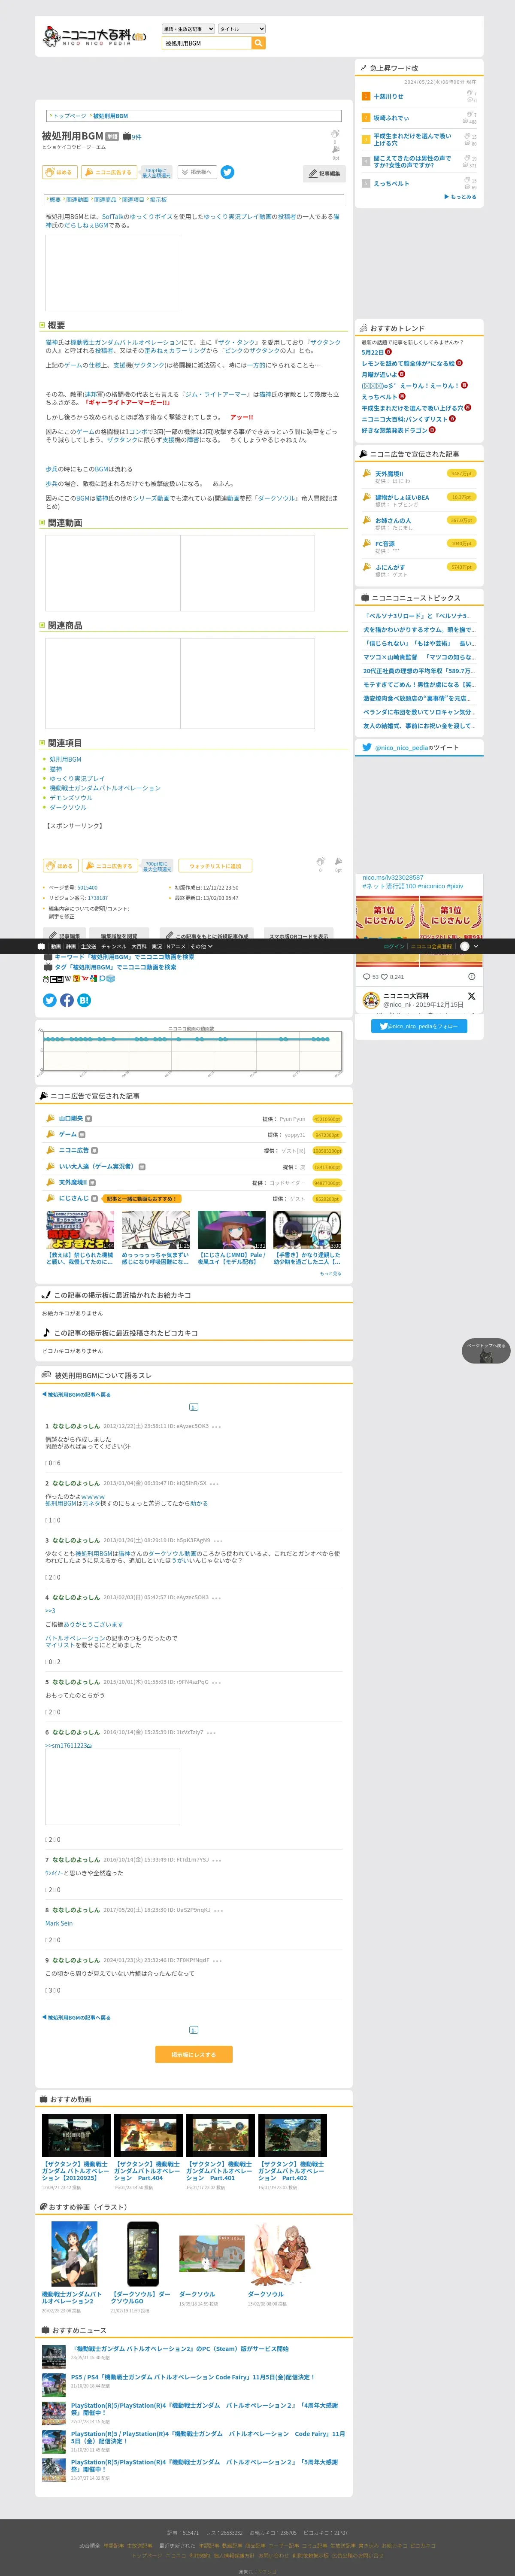Open もっとみる under trending words
Screen dimensions: 515x2576
[461, 197]
